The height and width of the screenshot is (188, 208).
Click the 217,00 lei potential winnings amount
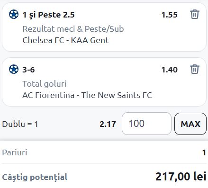(181, 177)
